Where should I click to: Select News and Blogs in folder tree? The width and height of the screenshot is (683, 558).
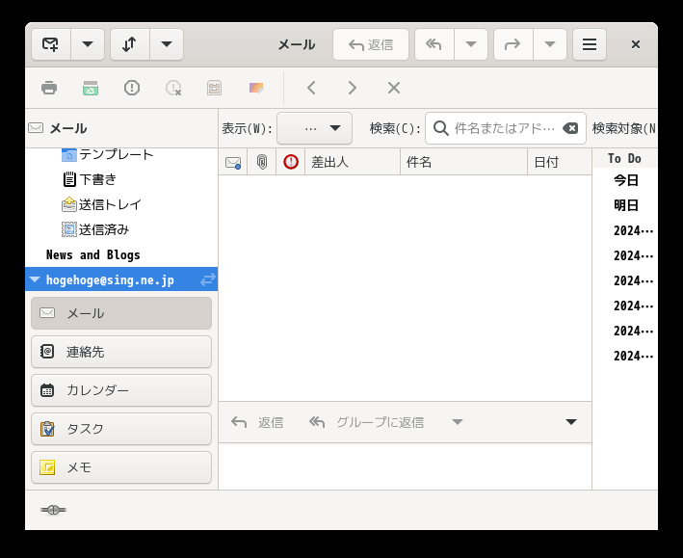click(x=93, y=254)
